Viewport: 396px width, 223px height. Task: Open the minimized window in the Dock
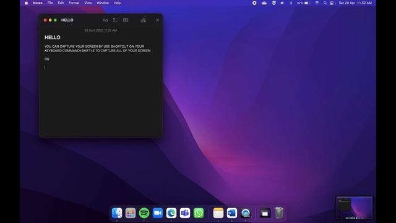tap(265, 213)
